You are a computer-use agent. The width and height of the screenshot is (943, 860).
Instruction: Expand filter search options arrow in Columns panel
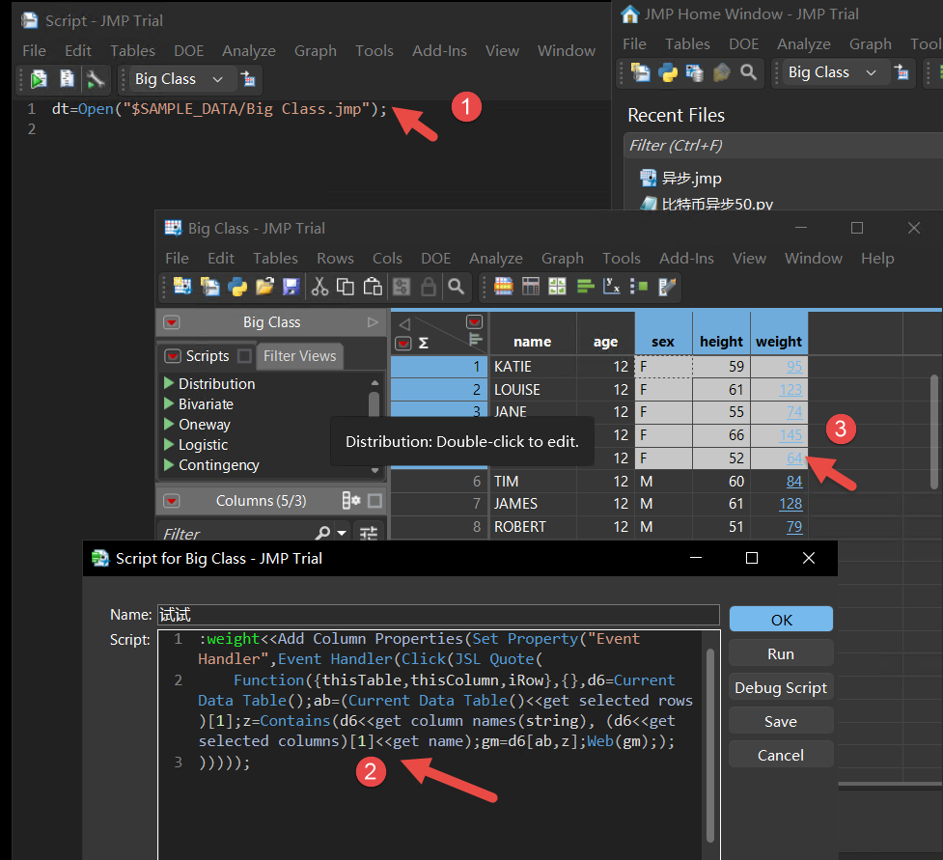[x=342, y=534]
